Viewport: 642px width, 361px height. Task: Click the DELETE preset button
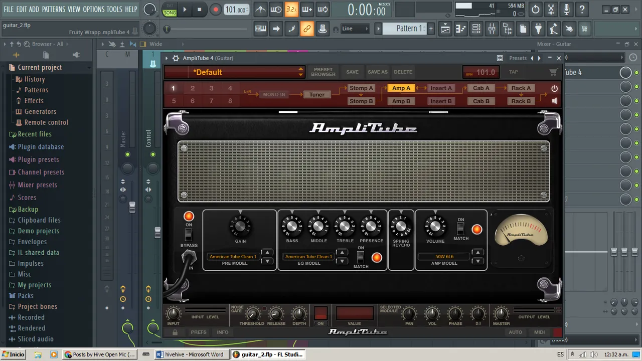(403, 72)
